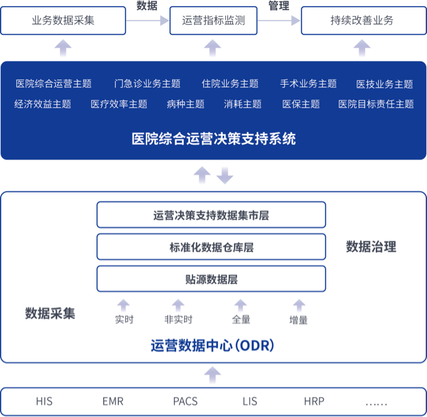This screenshot has height=417, width=427.
Task: Select 医疗效率主题 topic
Action: (119, 104)
